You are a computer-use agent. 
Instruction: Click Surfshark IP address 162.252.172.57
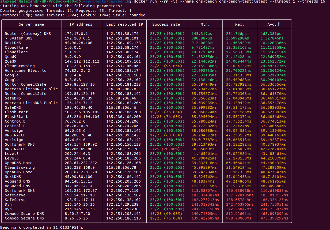click(81, 191)
